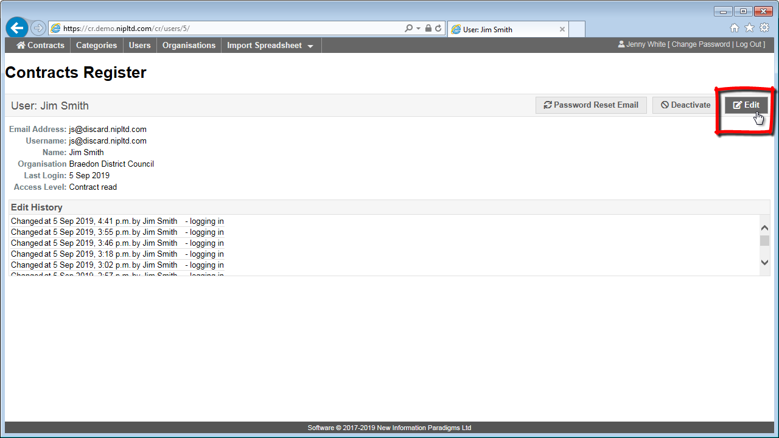This screenshot has height=438, width=779.
Task: Click the browser forward arrow button
Action: [38, 28]
